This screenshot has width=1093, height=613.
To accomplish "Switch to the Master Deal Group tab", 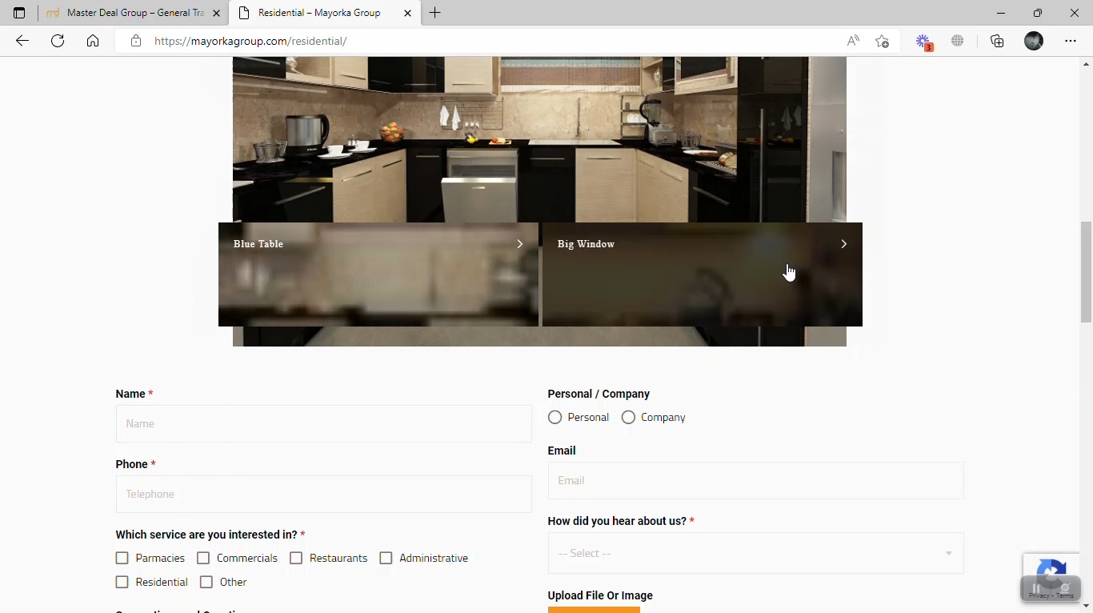I will pyautogui.click(x=133, y=13).
